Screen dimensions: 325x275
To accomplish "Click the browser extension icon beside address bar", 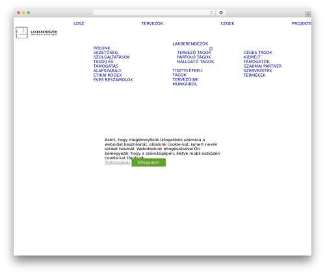I will 221,13.
